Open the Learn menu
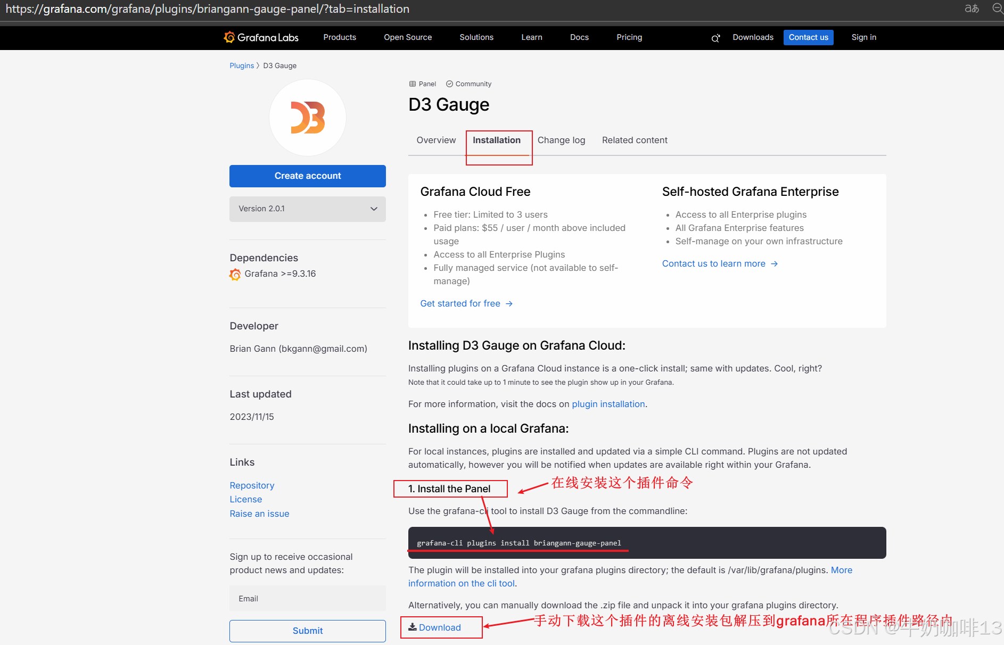Image resolution: width=1004 pixels, height=645 pixels. [532, 37]
